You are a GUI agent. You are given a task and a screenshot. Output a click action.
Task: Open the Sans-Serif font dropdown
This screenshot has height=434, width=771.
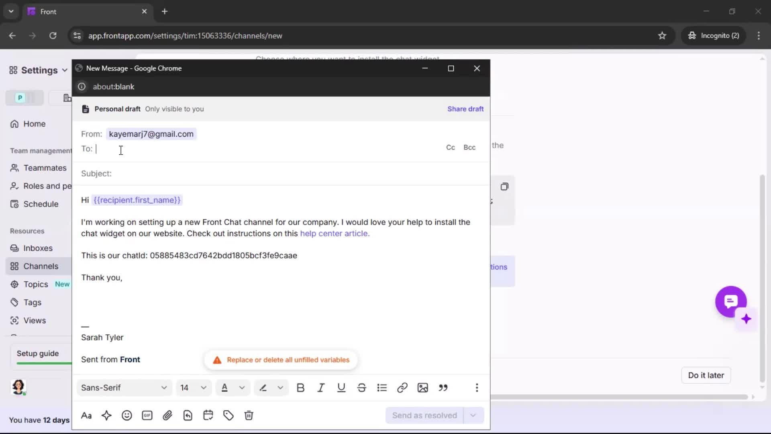[x=124, y=387]
